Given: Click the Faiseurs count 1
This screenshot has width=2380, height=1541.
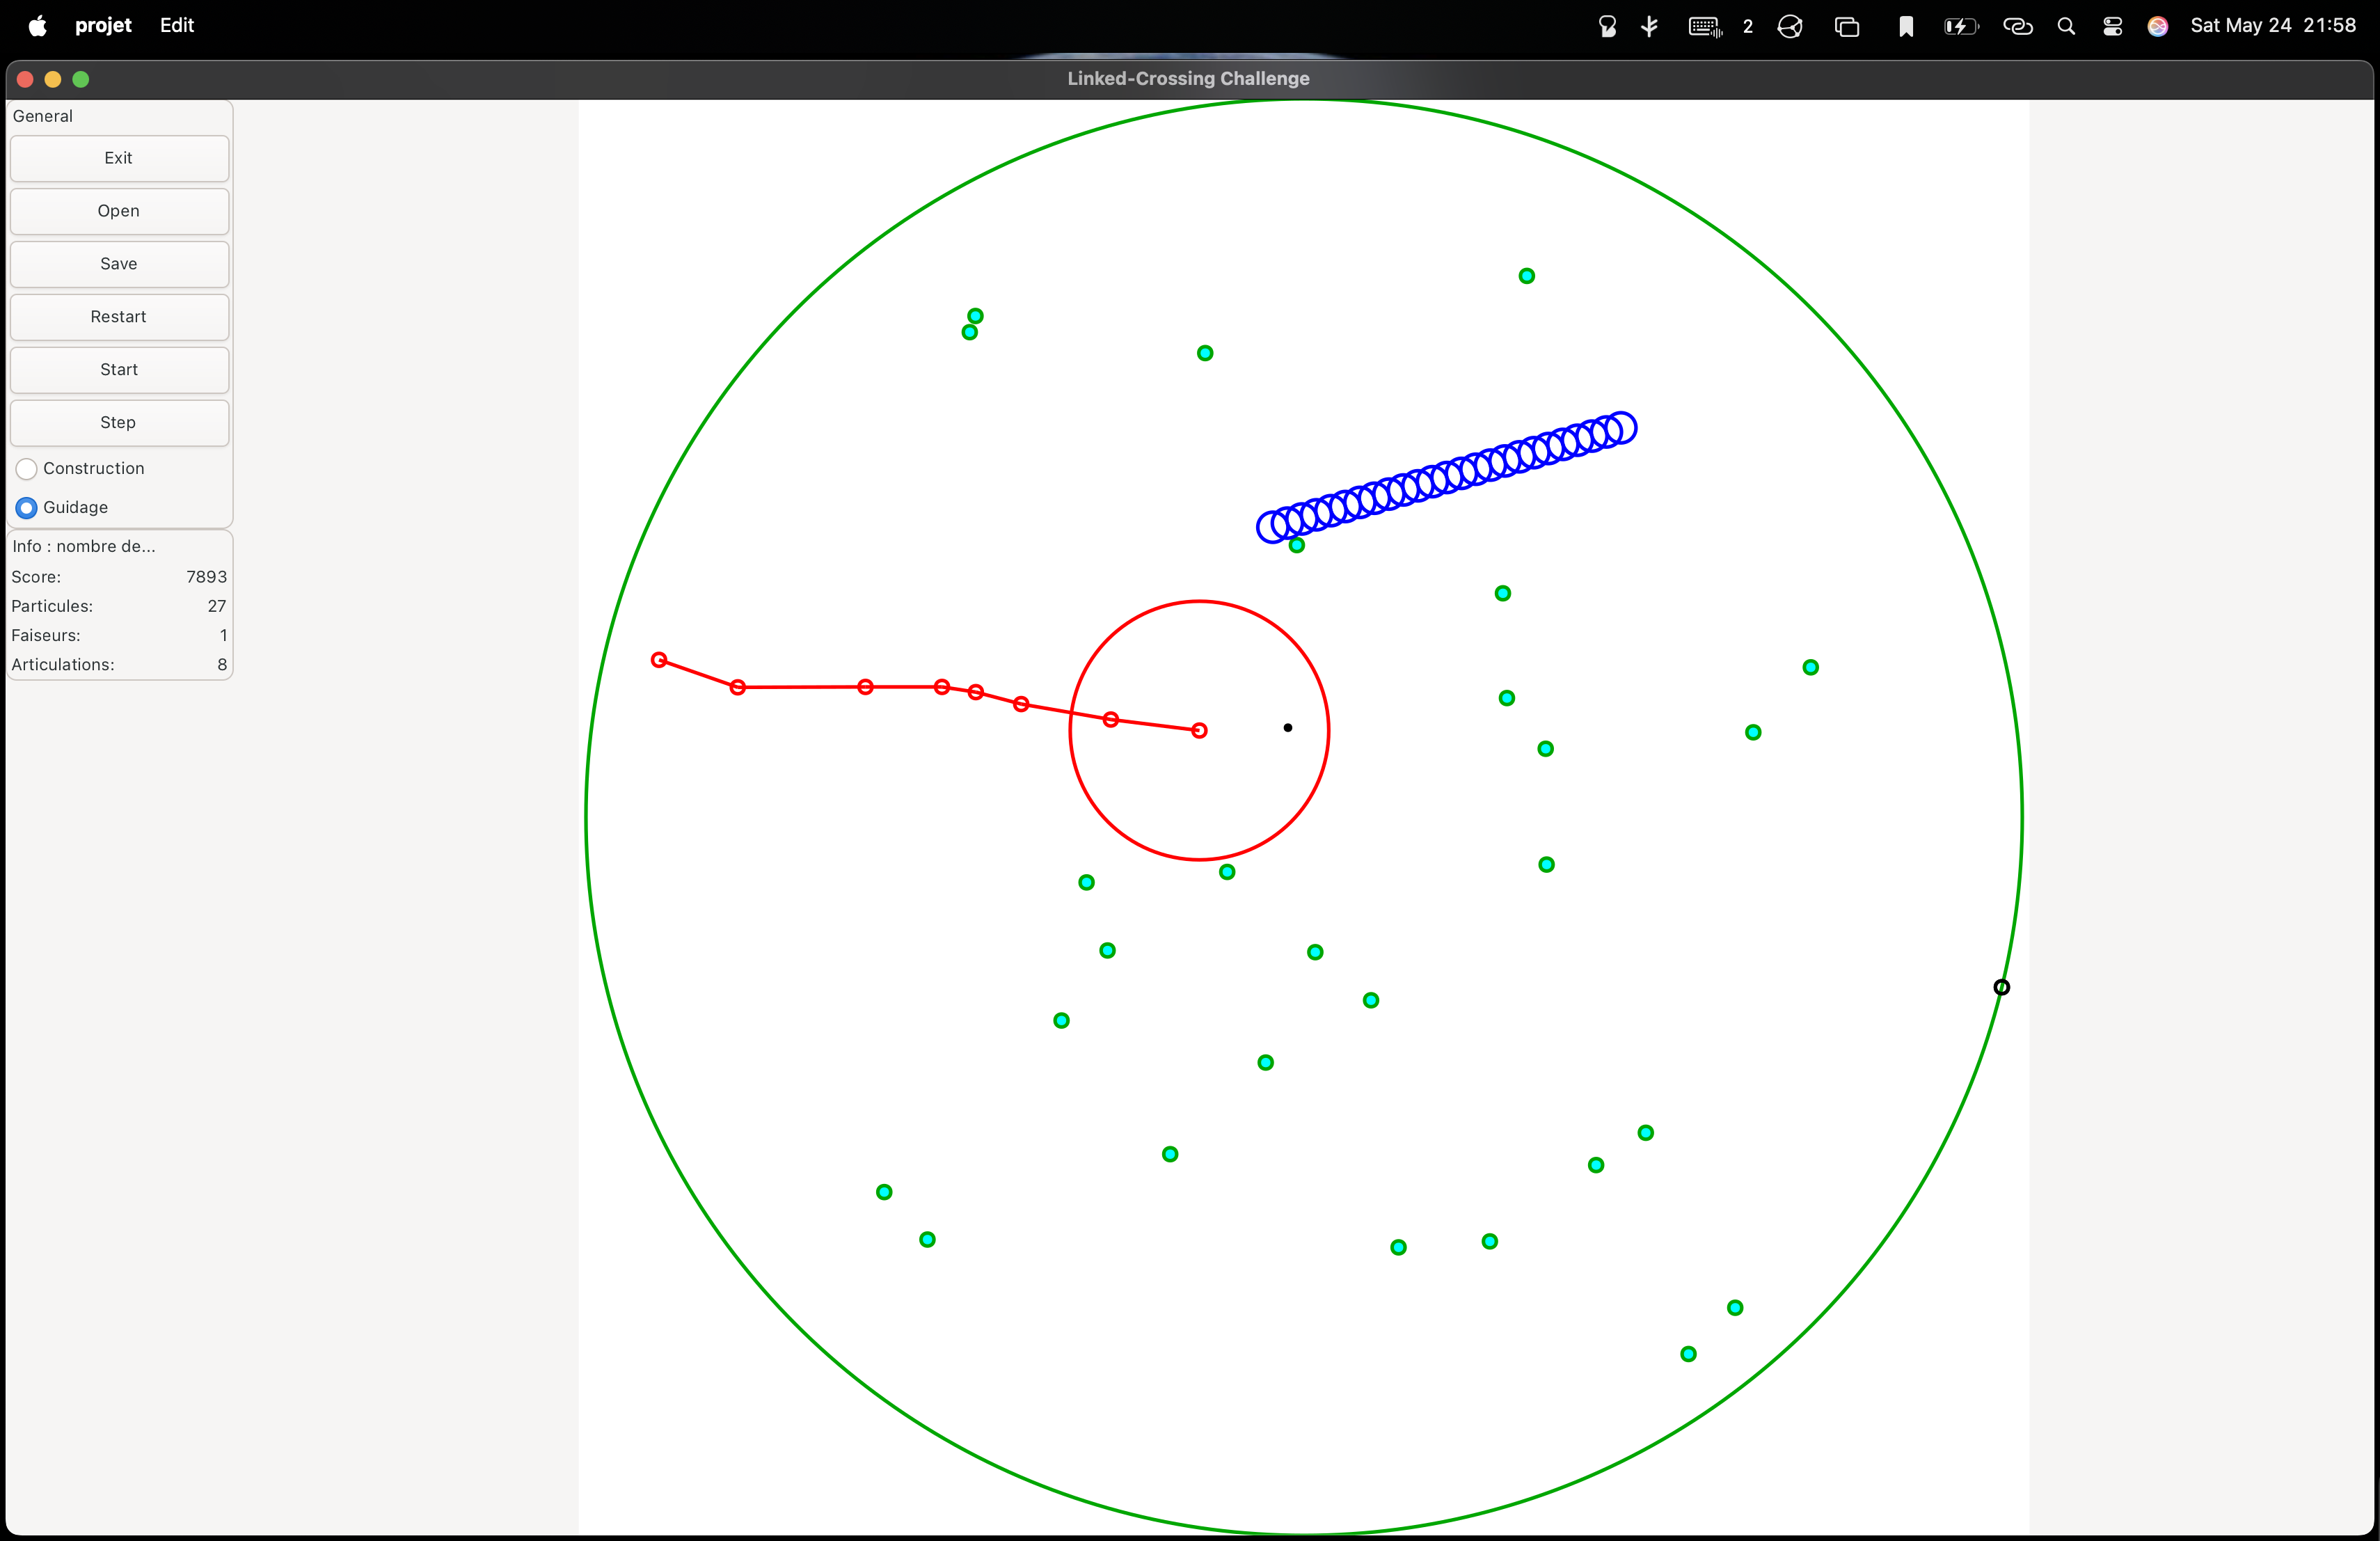Looking at the screenshot, I should click(x=223, y=635).
